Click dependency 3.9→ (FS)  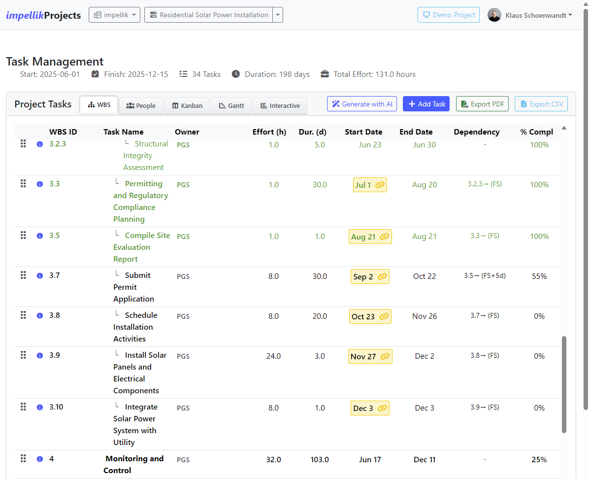[485, 407]
